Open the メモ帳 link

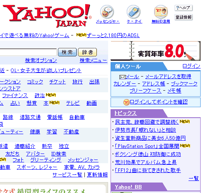click(174, 91)
